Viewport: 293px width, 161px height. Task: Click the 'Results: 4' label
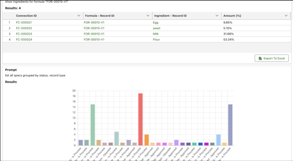(13, 8)
